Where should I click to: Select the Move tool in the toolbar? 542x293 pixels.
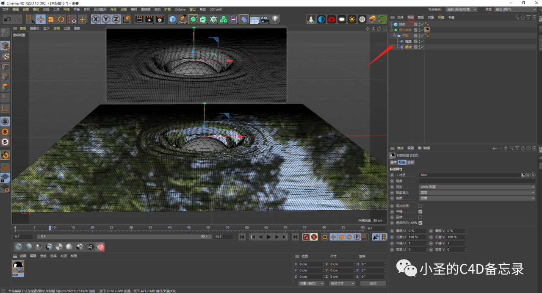(x=41, y=19)
